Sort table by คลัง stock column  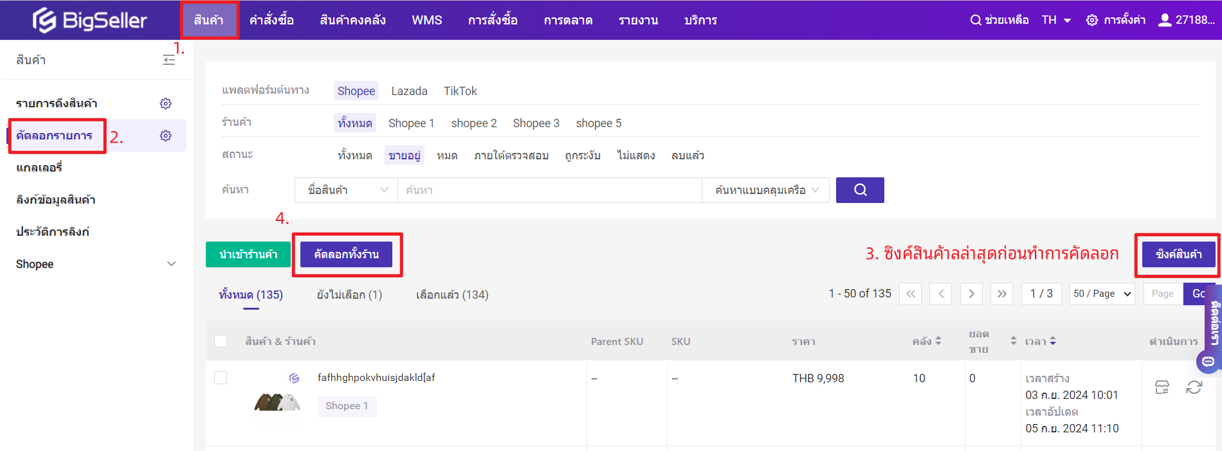tap(938, 341)
